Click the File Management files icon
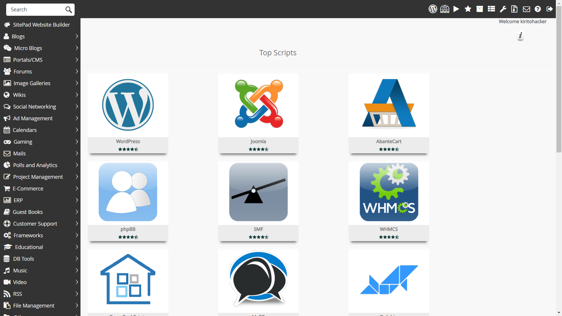 [x=7, y=305]
